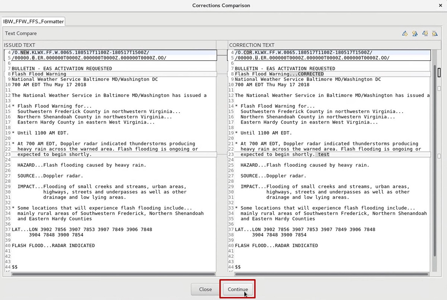
Task: Select the IBW_FFW_FFS_Formatter tab
Action: 34,22
